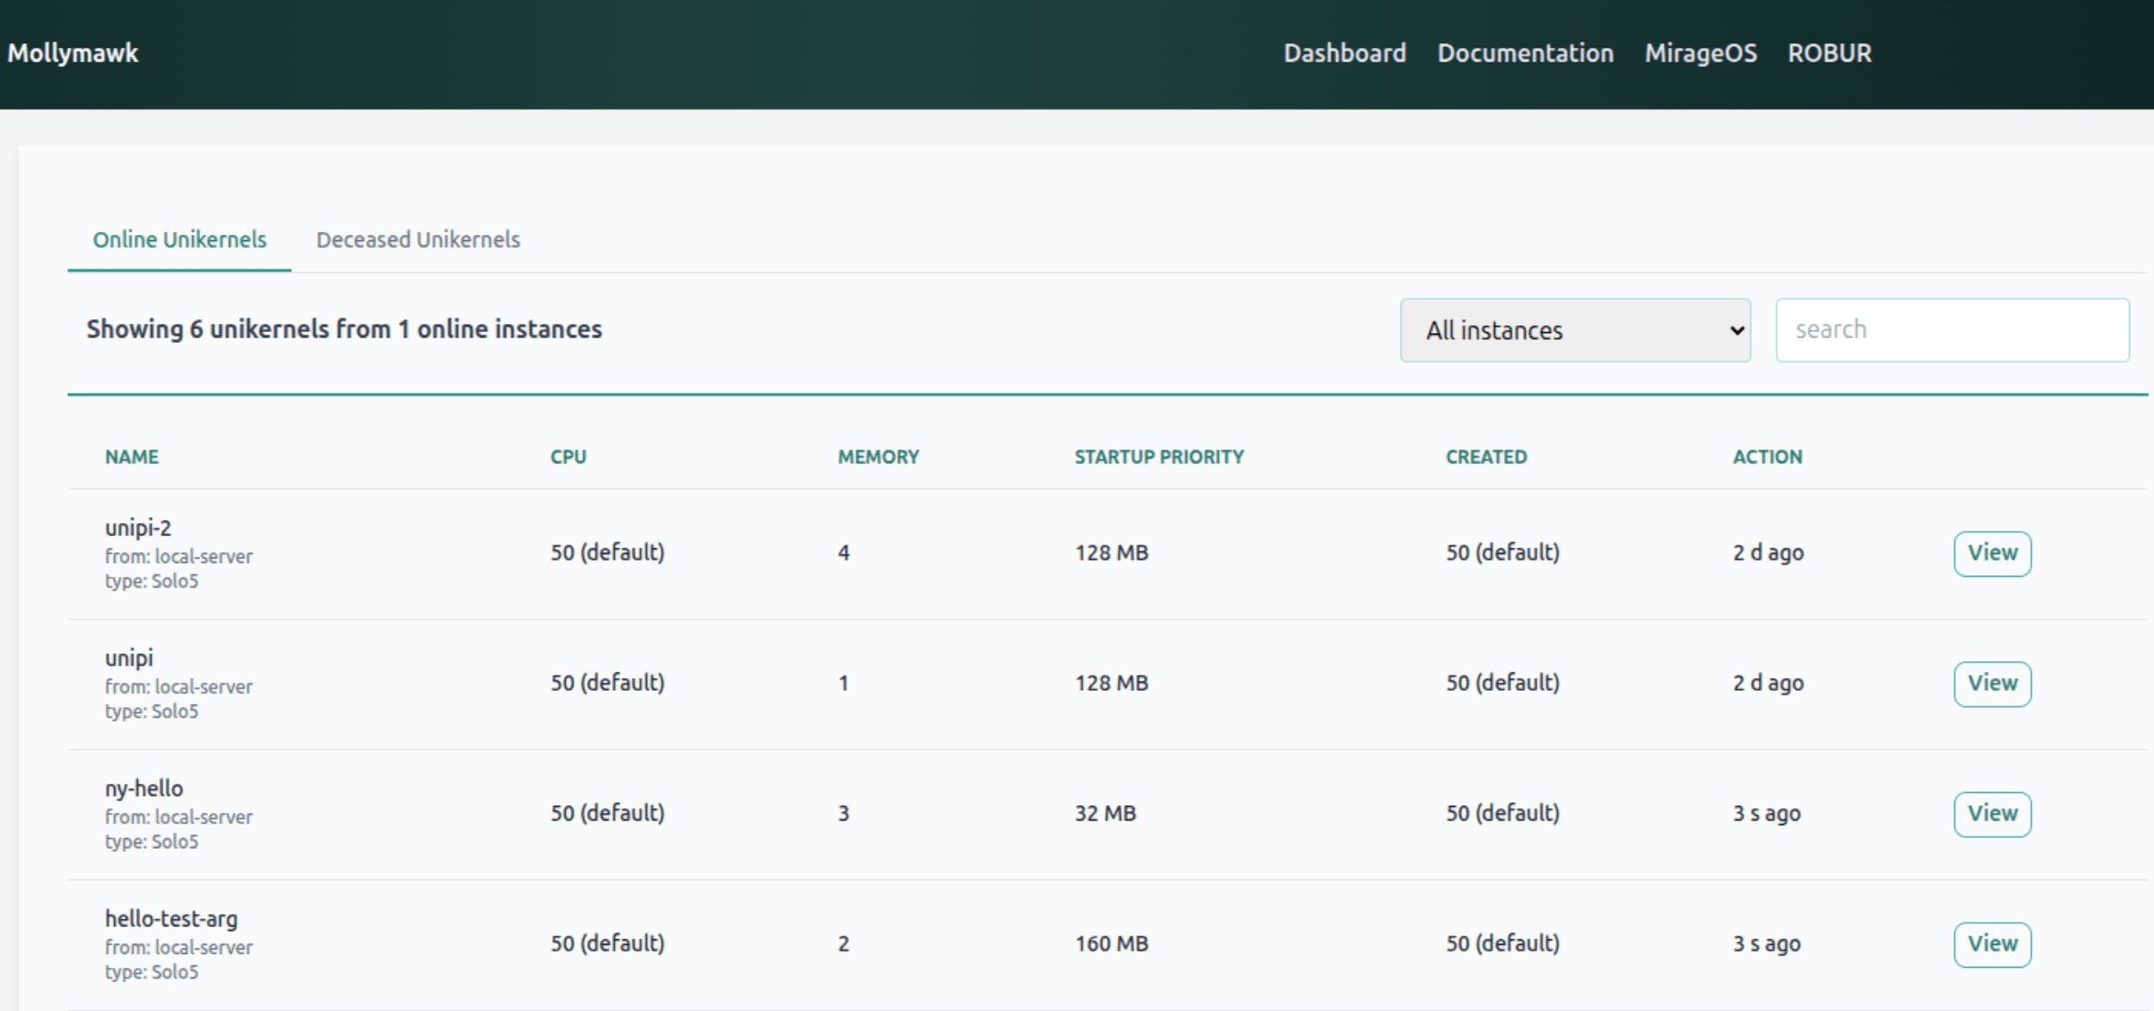The width and height of the screenshot is (2154, 1011).
Task: Select the hello-test-arg name text
Action: [x=171, y=918]
